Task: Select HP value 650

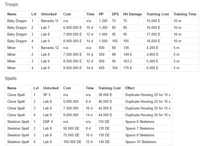Action: coord(101,68)
